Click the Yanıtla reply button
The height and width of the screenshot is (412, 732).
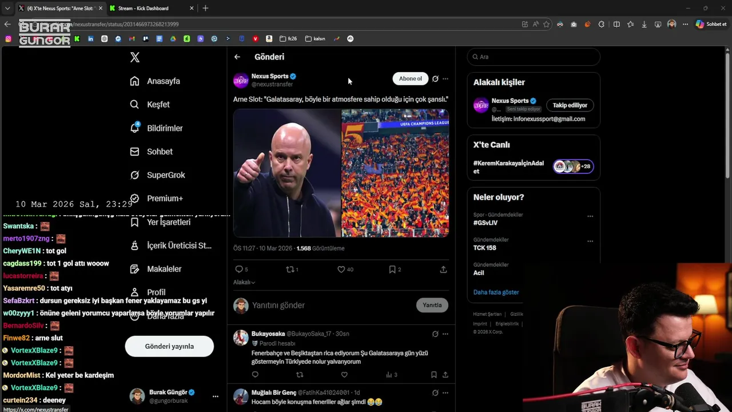click(432, 305)
